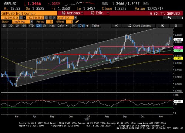
Task: Click the 1.3466 last price axis label
Action: (178, 40)
